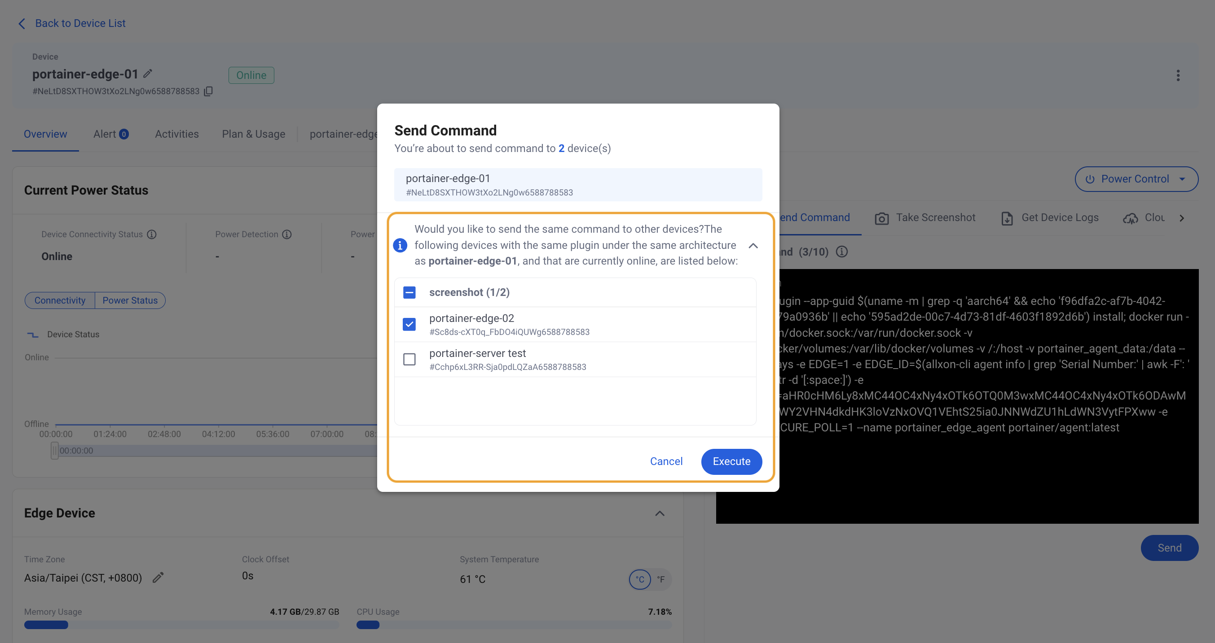The width and height of the screenshot is (1215, 643).
Task: Open the Power Control dropdown
Action: [x=1136, y=179]
